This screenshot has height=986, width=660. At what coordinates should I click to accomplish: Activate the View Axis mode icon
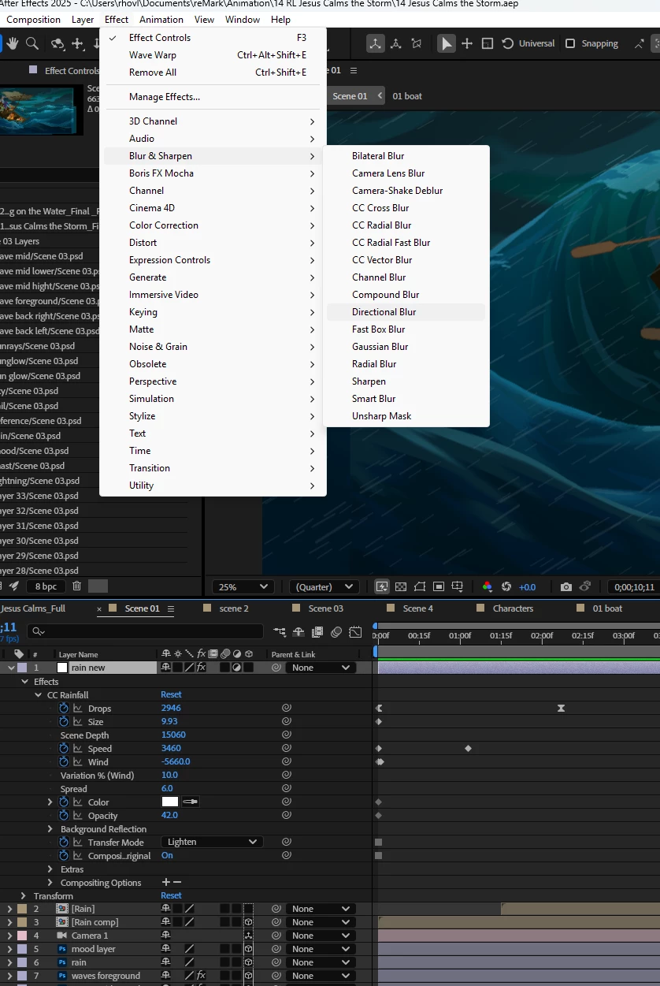(x=417, y=43)
